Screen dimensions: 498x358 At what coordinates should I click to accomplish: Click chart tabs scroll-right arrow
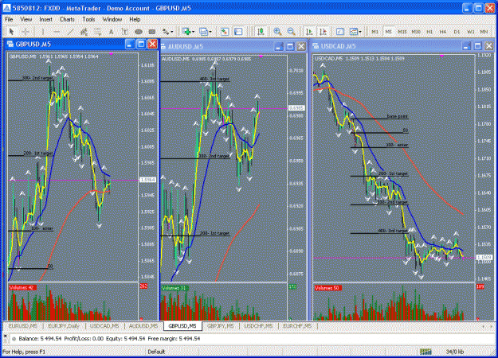(x=492, y=326)
